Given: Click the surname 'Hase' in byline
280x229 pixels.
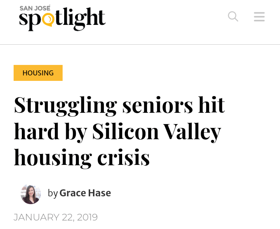Looking at the screenshot, I should tap(100, 193).
